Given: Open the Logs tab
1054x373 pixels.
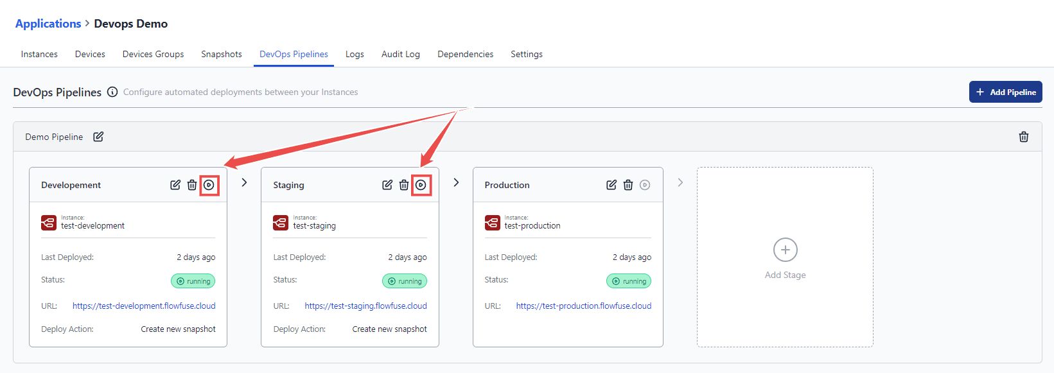Looking at the screenshot, I should [355, 54].
